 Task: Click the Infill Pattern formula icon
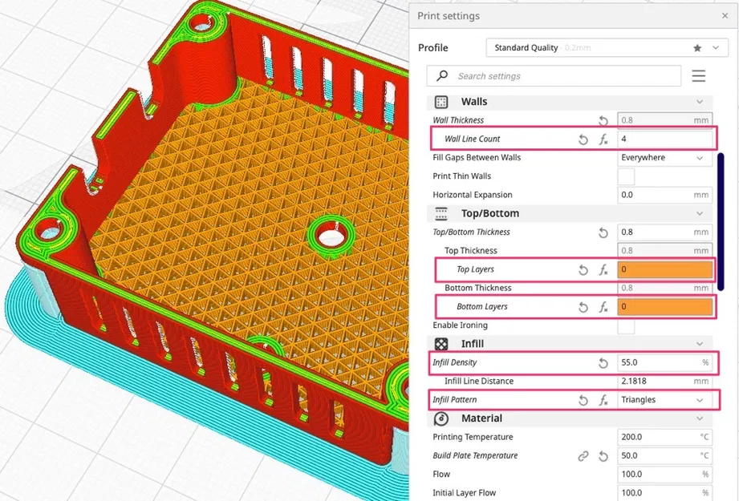[x=603, y=400]
